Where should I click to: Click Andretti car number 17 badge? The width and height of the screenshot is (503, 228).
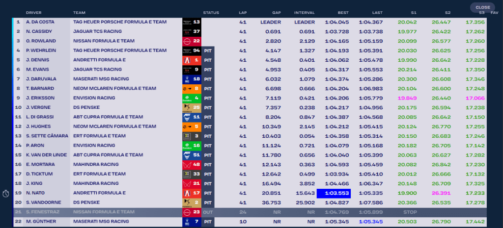(x=192, y=193)
